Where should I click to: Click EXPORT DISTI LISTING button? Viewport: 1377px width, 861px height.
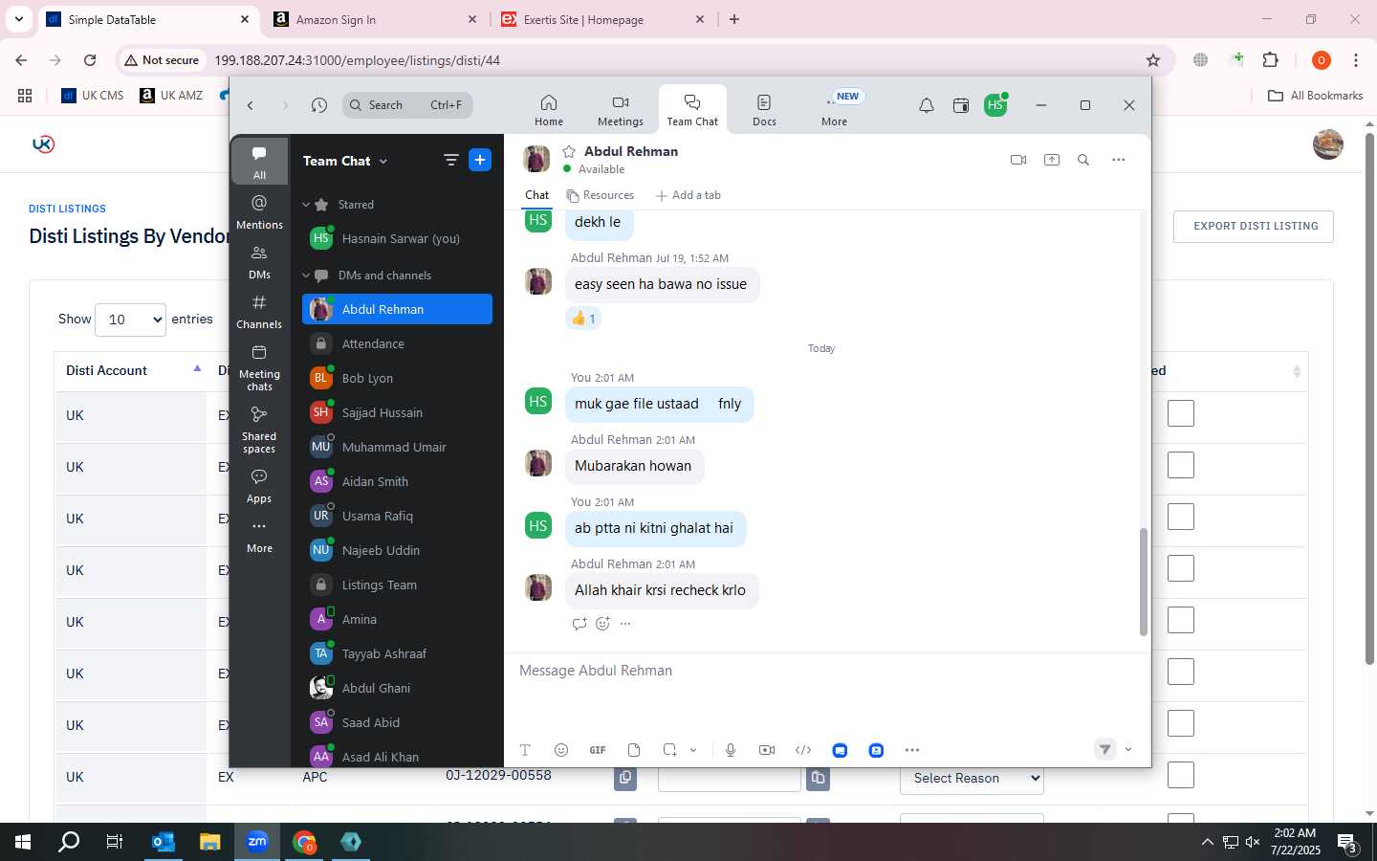pos(1254,227)
